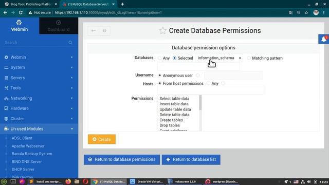Select the custom username radio button
The image size is (329, 185).
coord(197,75)
